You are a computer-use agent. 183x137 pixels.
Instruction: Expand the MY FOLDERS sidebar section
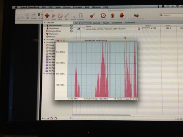point(44,74)
